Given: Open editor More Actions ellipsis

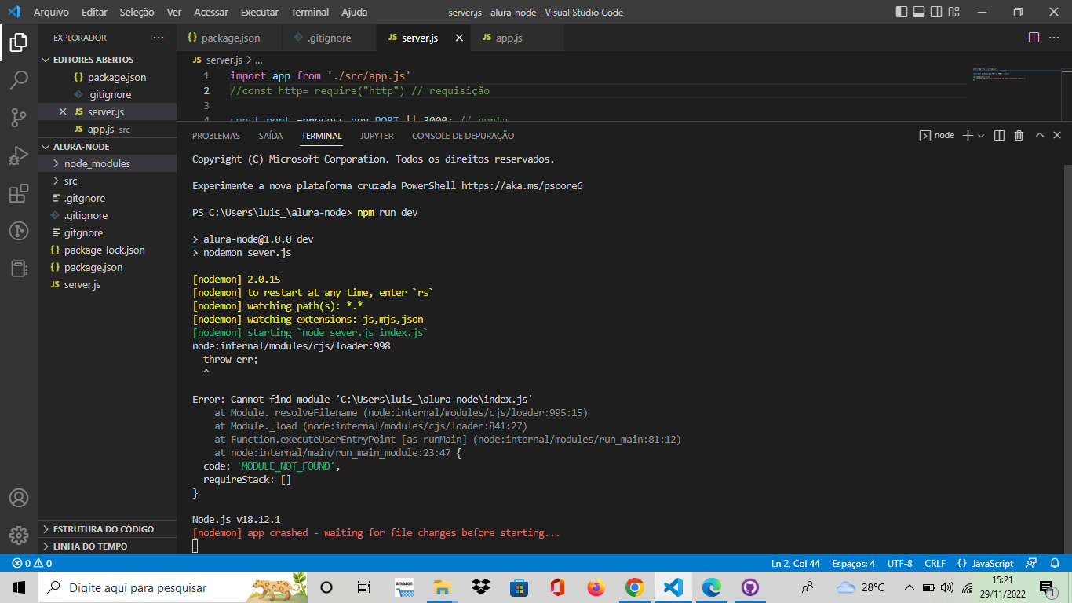Looking at the screenshot, I should [1054, 38].
